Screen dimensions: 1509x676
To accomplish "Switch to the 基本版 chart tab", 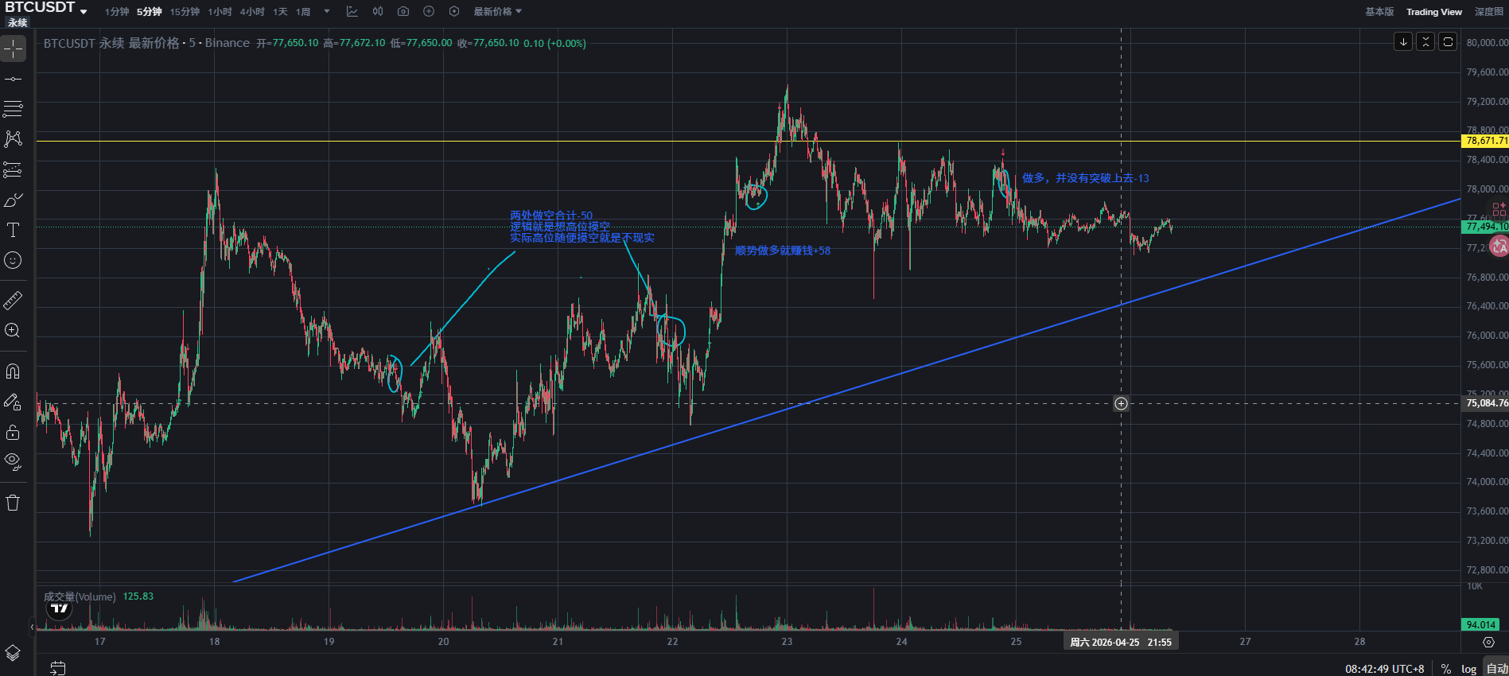I will [1379, 12].
